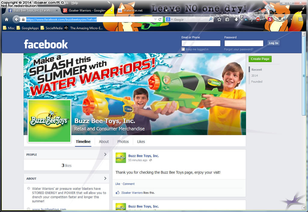Open the Adblock Plus dropdown arrow
The height and width of the screenshot is (212, 308).
click(262, 19)
